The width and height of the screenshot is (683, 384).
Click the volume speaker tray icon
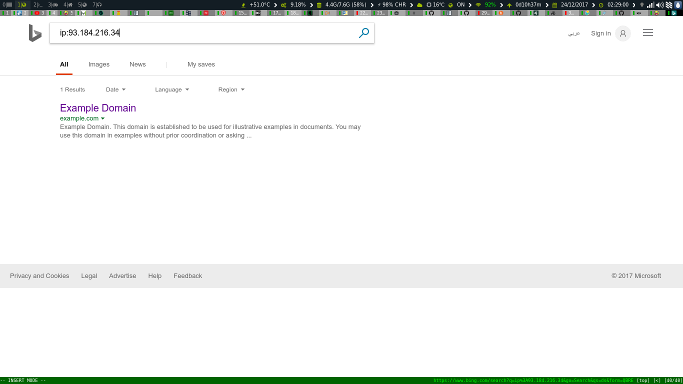click(x=659, y=5)
